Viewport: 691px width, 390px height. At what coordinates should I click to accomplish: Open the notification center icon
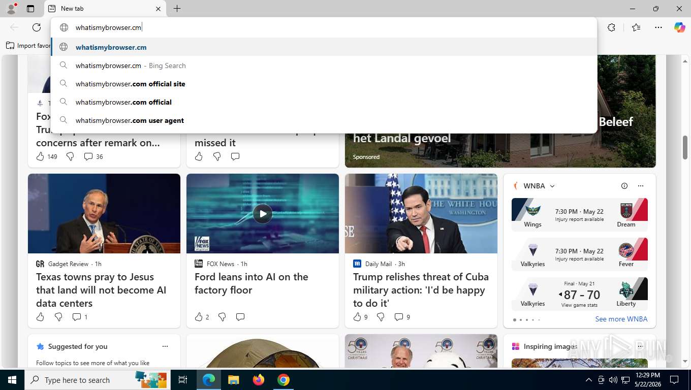(x=674, y=380)
